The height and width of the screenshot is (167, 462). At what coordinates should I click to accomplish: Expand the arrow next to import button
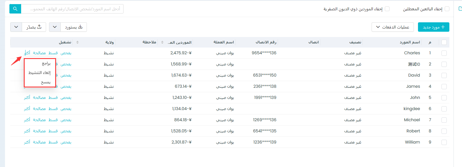tap(55, 27)
